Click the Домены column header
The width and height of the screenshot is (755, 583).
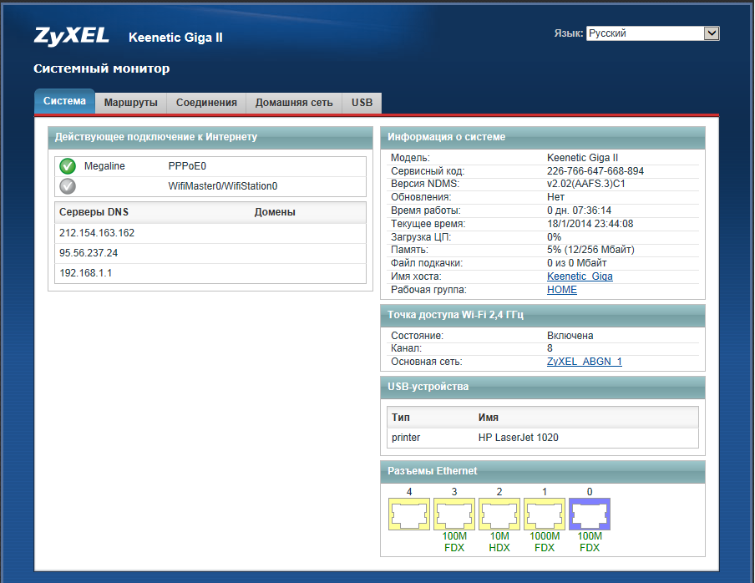pos(275,212)
